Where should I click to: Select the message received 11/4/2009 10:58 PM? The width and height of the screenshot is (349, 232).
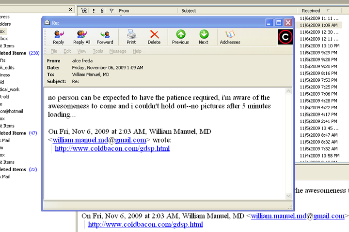(x=319, y=156)
